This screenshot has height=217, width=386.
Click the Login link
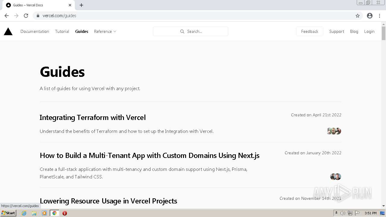tap(369, 31)
